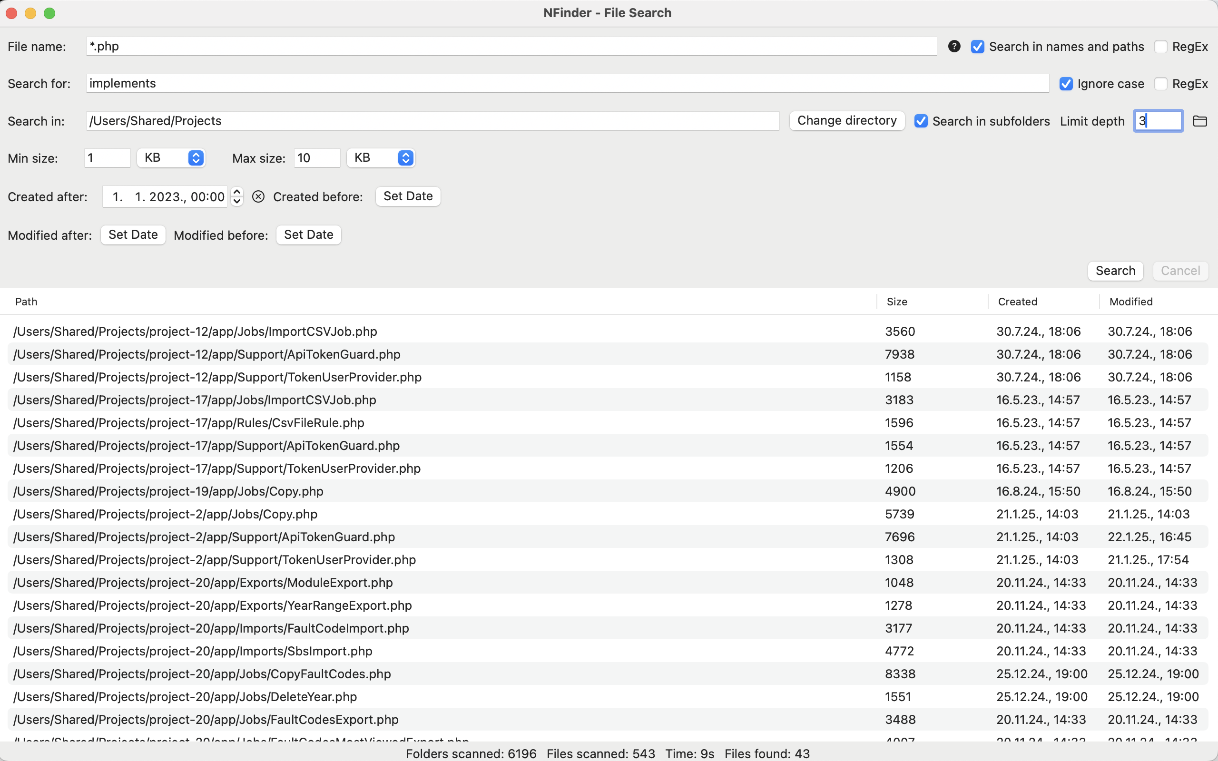Screen dimensions: 1218x761
Task: Select project-19 Copy.php row
Action: click(x=608, y=491)
